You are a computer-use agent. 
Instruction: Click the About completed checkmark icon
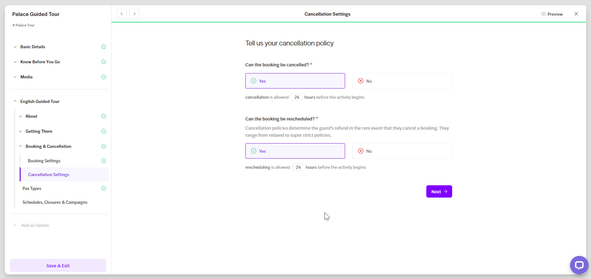pyautogui.click(x=104, y=116)
